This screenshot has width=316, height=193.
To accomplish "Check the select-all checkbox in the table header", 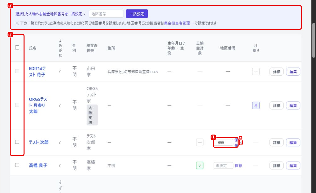I will [x=17, y=47].
